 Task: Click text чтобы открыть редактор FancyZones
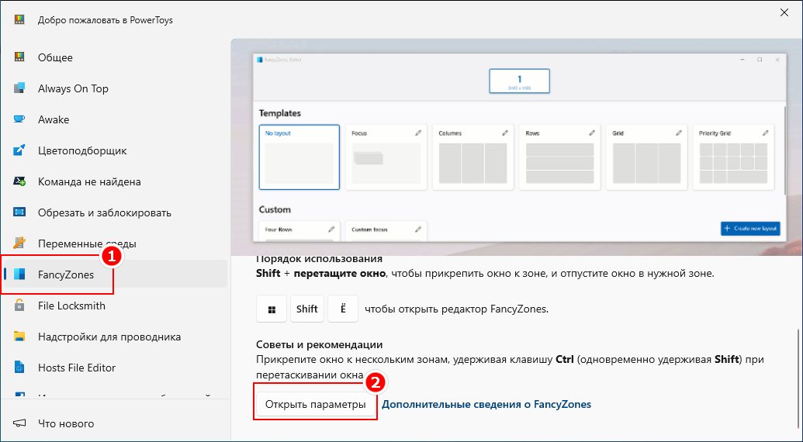(x=457, y=309)
